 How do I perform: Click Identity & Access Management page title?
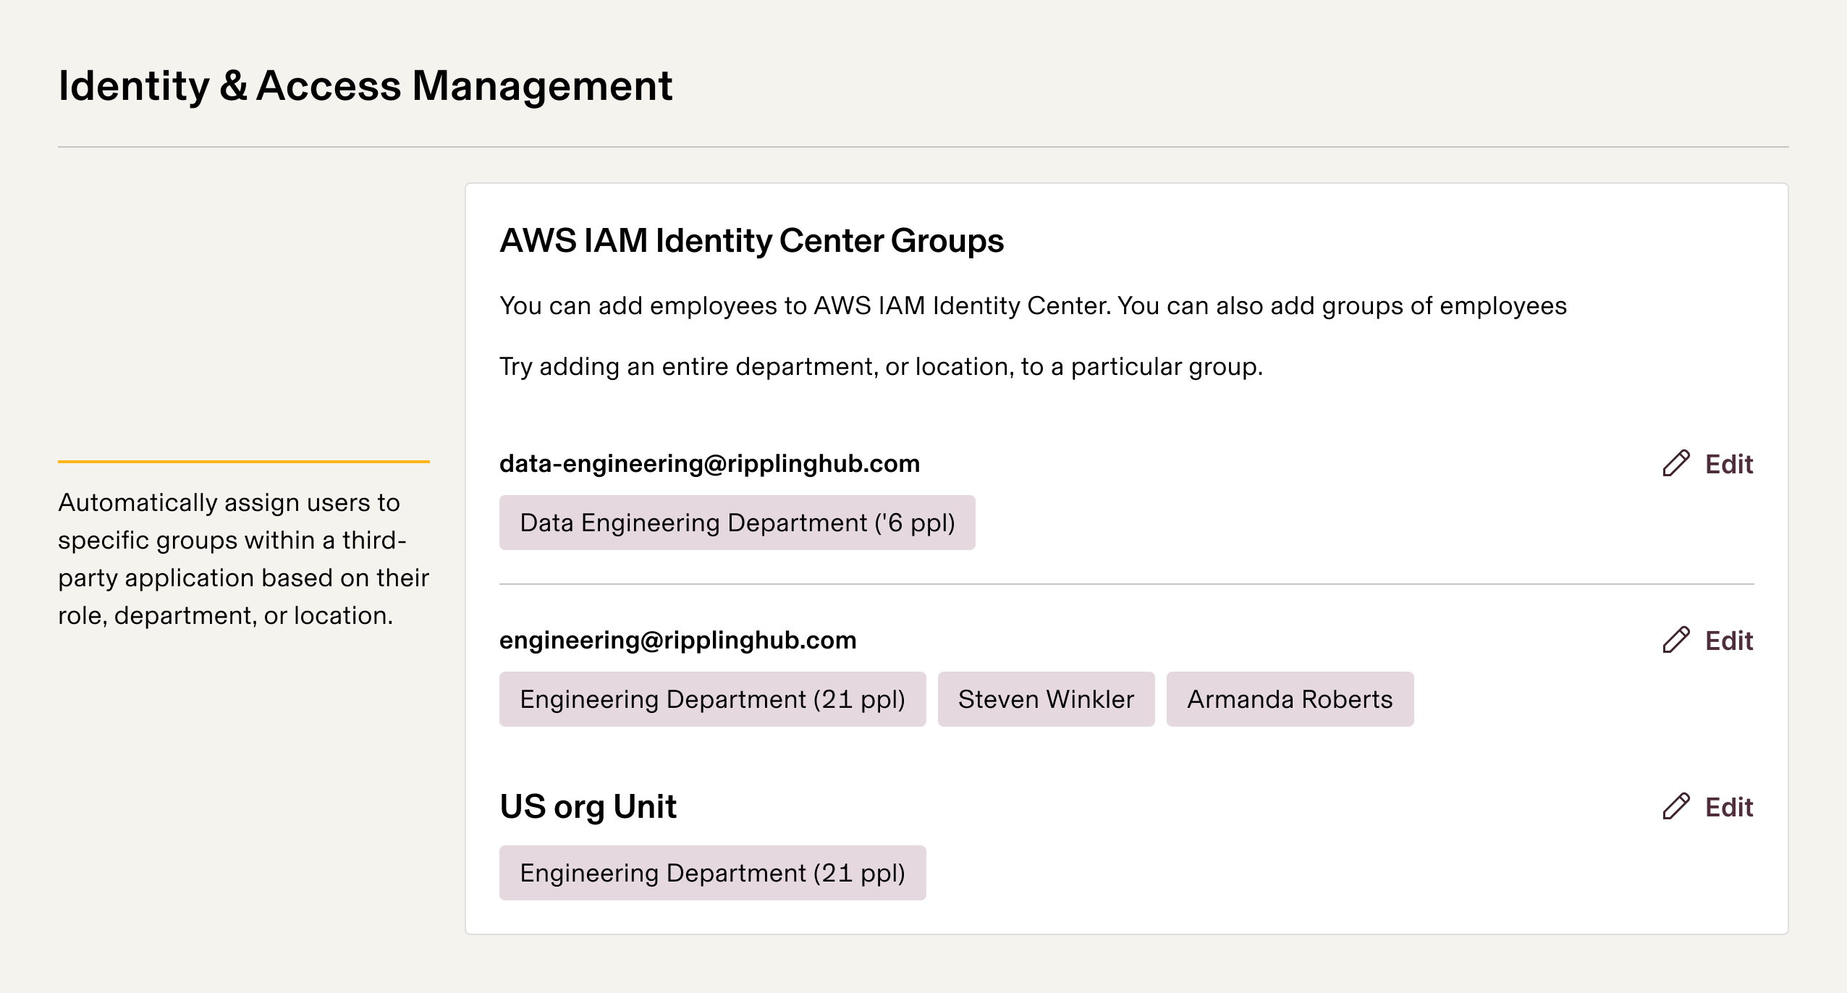coord(365,85)
